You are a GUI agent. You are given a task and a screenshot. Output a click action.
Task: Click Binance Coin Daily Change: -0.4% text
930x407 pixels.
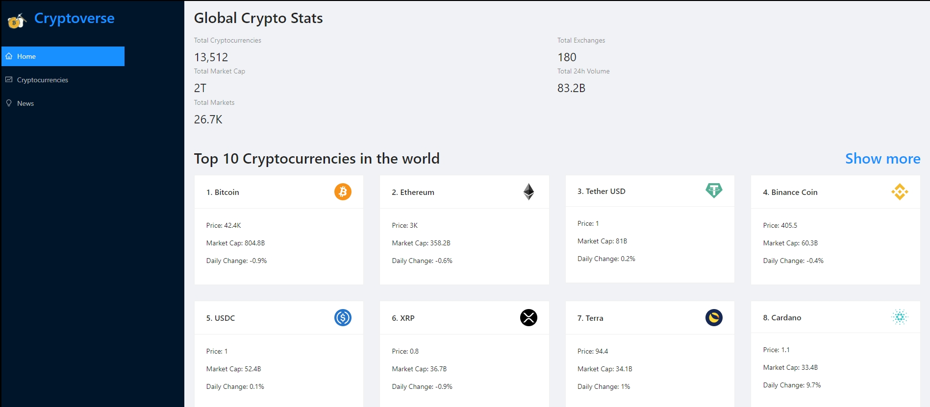point(793,261)
